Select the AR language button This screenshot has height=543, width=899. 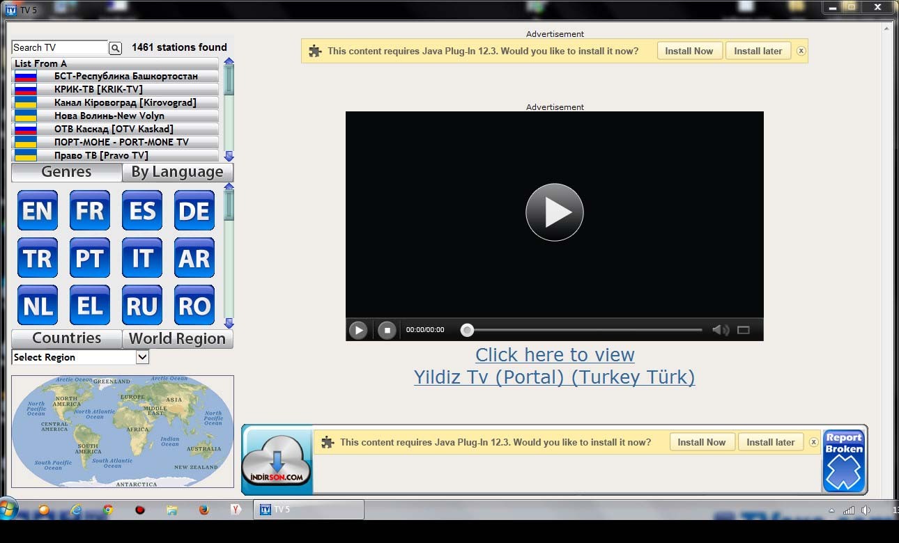pyautogui.click(x=194, y=258)
